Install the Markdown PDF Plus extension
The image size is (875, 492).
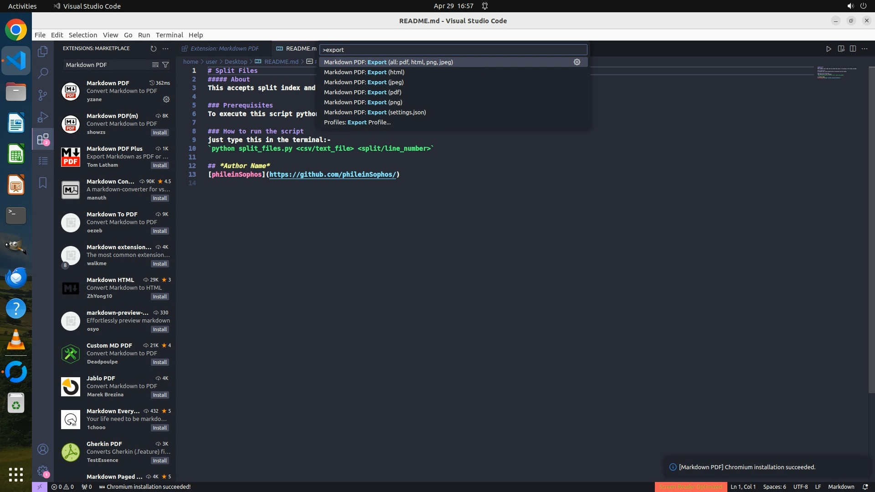pos(160,165)
